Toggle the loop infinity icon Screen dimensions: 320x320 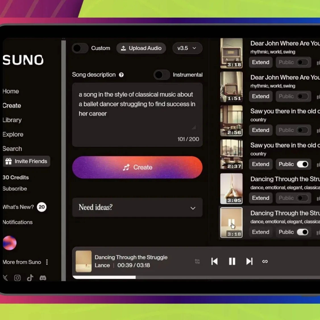coord(265,261)
